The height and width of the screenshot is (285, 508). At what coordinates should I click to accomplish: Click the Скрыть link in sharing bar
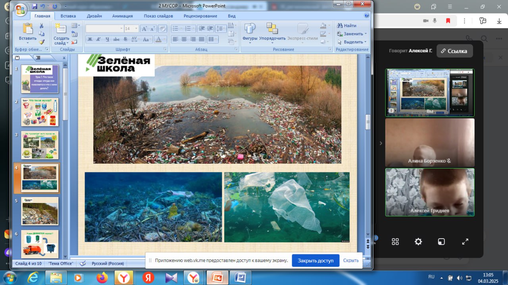pos(351,260)
